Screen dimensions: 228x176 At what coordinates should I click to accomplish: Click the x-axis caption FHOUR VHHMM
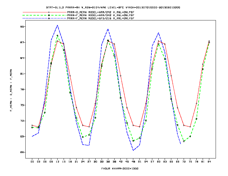click(x=120, y=169)
